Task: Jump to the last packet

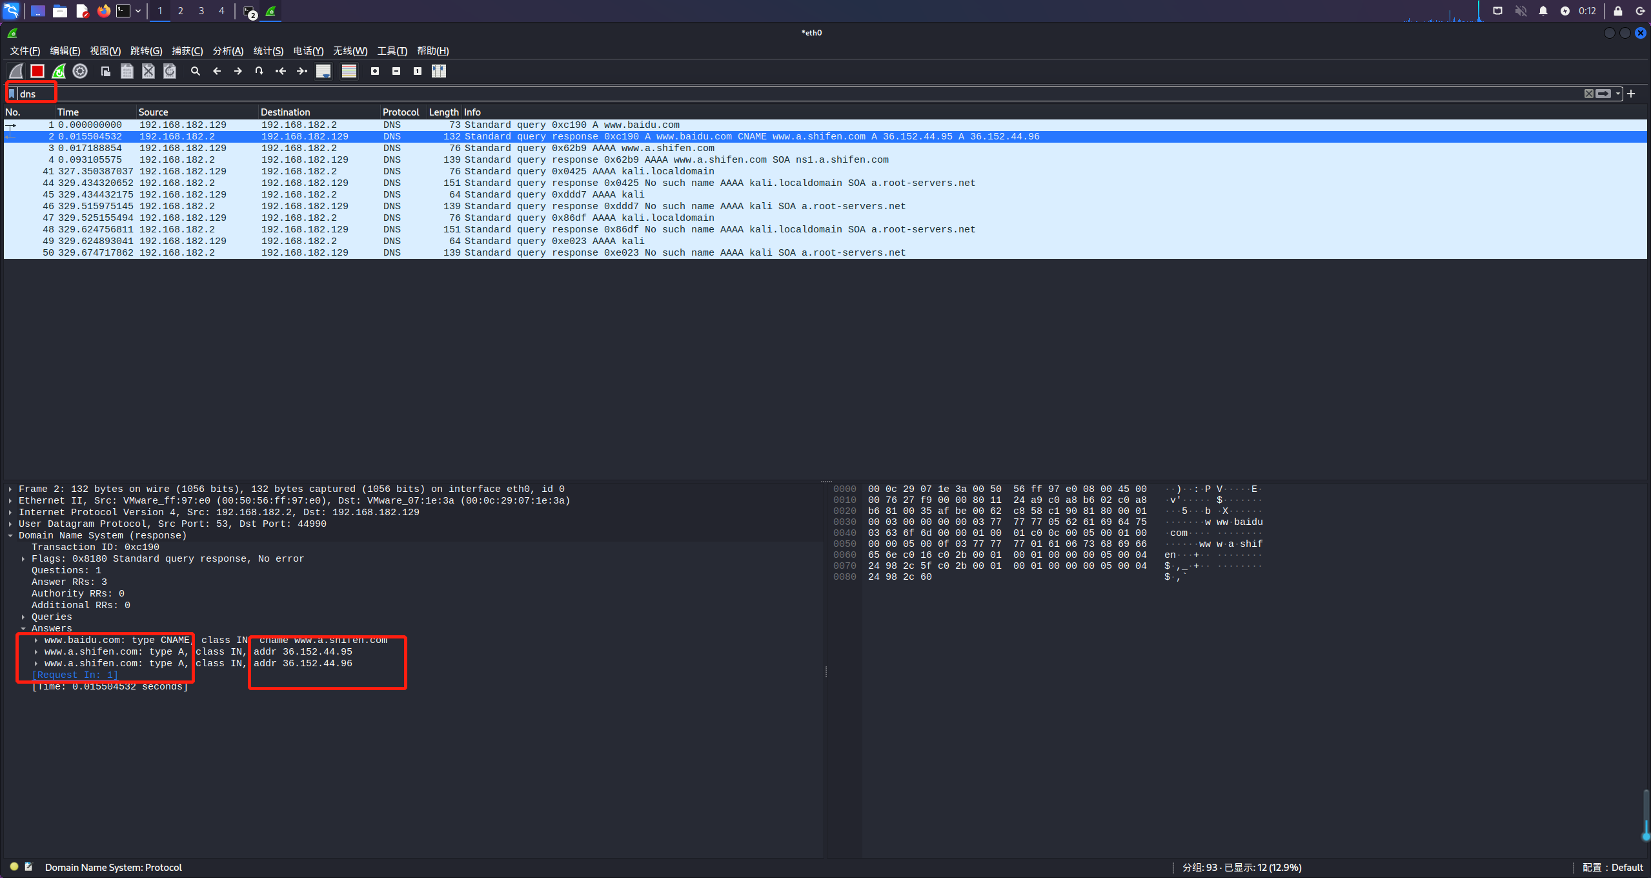Action: (x=302, y=71)
